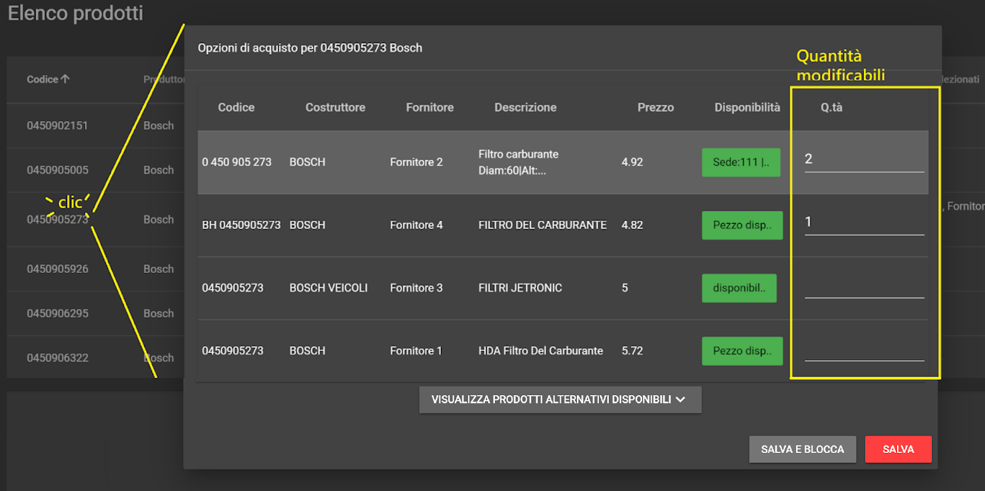Click price 5.72
985x491 pixels.
(632, 351)
